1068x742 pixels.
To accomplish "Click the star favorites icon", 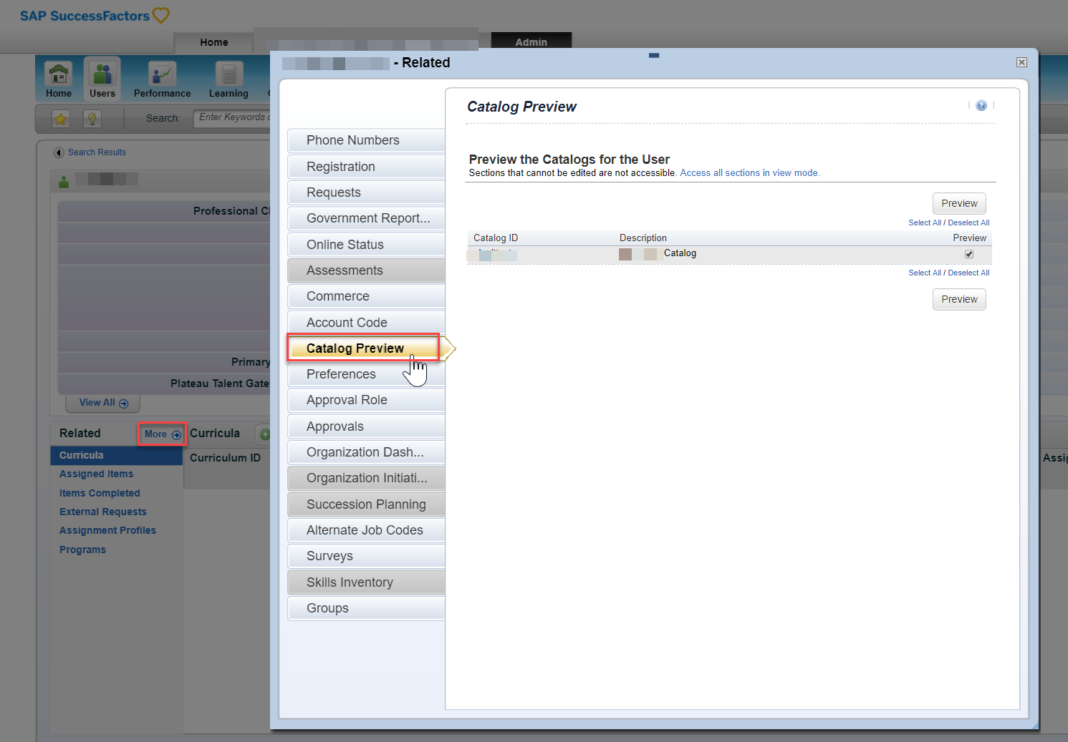I will coord(61,119).
